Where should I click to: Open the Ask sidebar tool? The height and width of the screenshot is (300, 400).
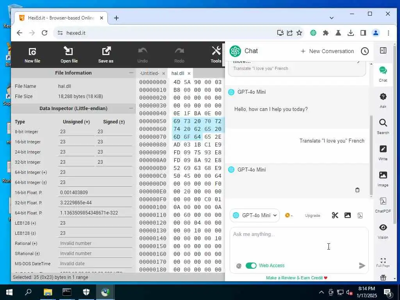point(383,100)
